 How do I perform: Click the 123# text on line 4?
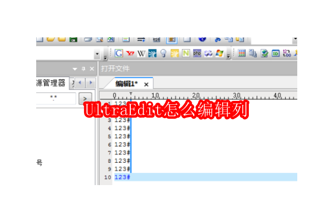point(122,128)
